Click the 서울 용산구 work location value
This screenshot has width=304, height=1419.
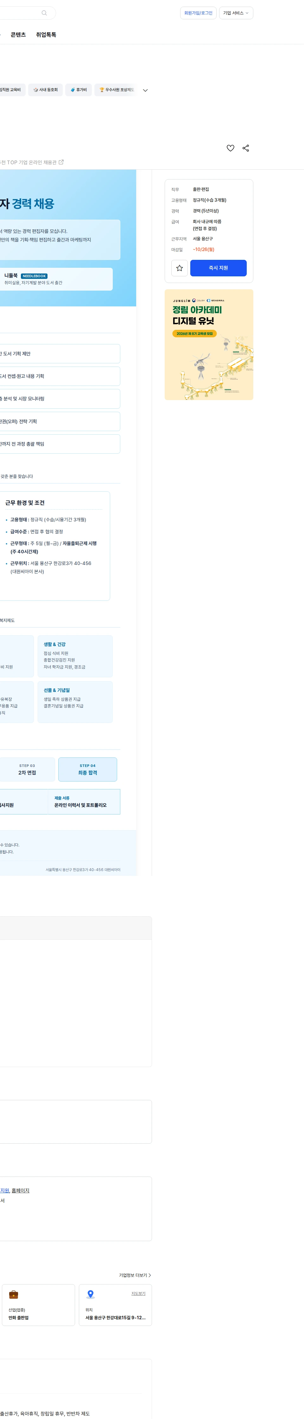pos(203,239)
